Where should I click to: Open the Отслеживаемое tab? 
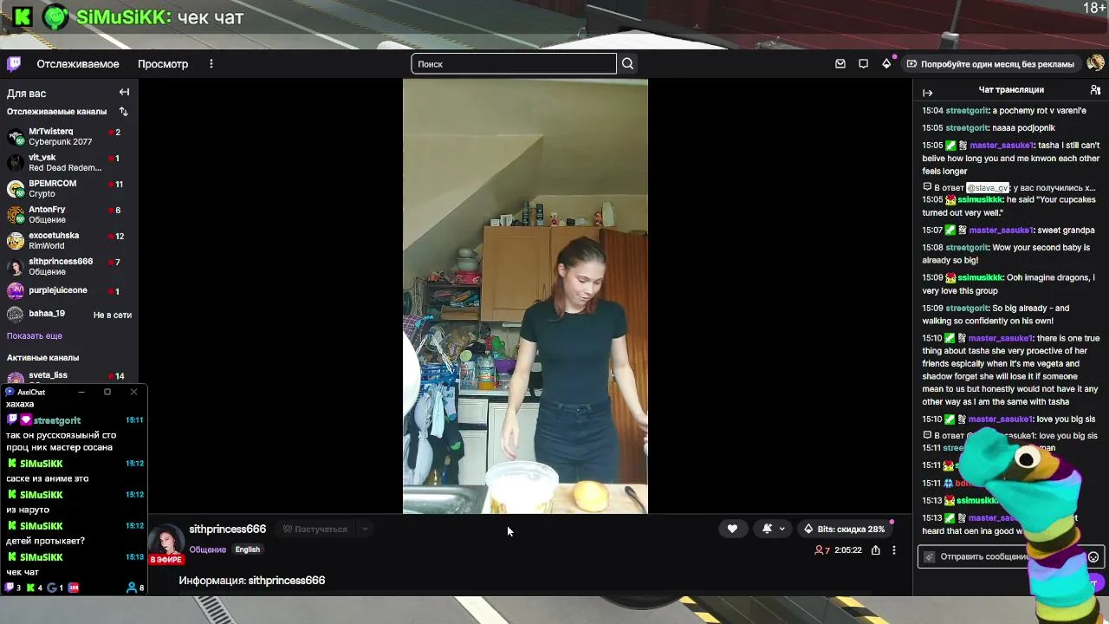(78, 64)
